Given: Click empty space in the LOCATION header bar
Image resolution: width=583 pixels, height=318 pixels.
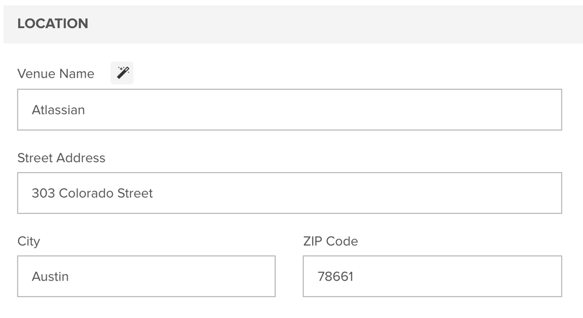Looking at the screenshot, I should click(x=335, y=24).
